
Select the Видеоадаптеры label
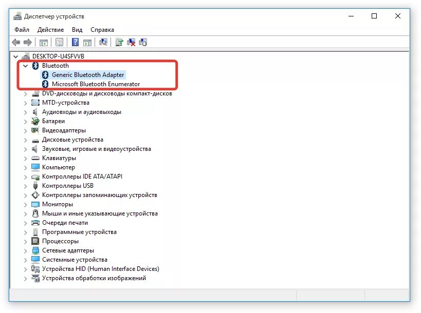click(x=64, y=130)
